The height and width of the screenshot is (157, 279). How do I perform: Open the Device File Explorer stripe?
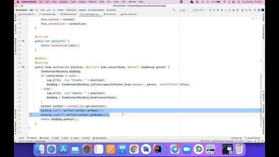point(263,126)
